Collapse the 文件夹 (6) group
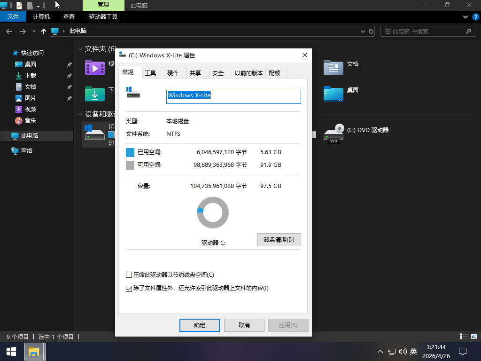This screenshot has width=481, height=361. (80, 49)
